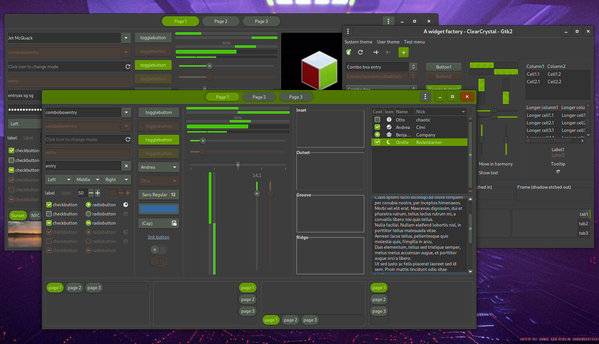Click the NYC button in the back window

[35, 215]
